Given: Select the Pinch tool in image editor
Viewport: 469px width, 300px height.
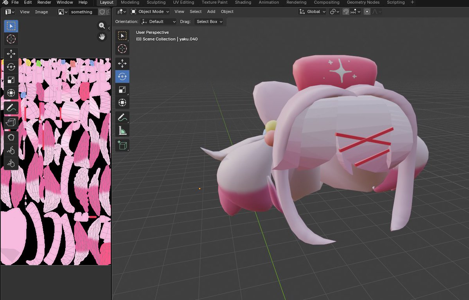Looking at the screenshot, I should (x=11, y=163).
